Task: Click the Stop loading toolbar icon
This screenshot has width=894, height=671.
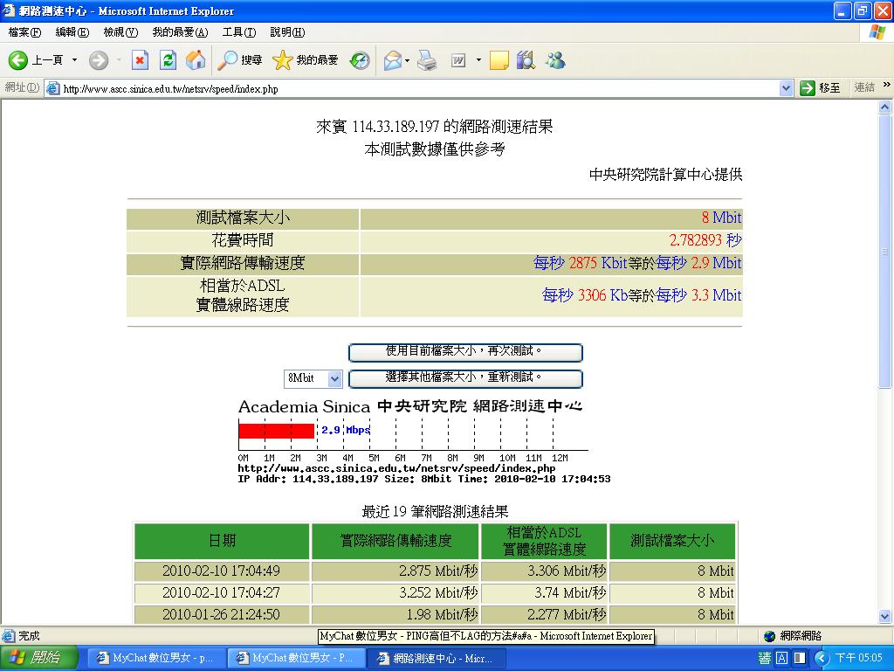Action: click(x=140, y=60)
